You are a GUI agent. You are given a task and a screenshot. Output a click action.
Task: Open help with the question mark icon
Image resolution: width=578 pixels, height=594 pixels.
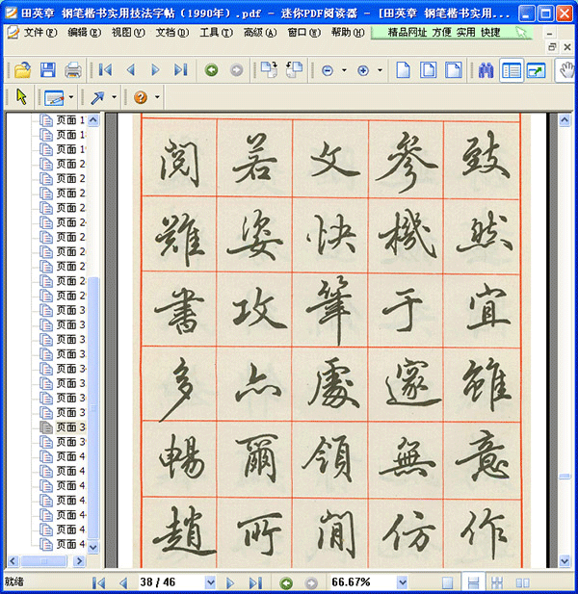tap(141, 98)
